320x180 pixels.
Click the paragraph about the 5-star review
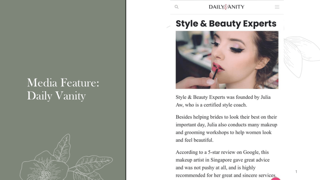(x=226, y=164)
